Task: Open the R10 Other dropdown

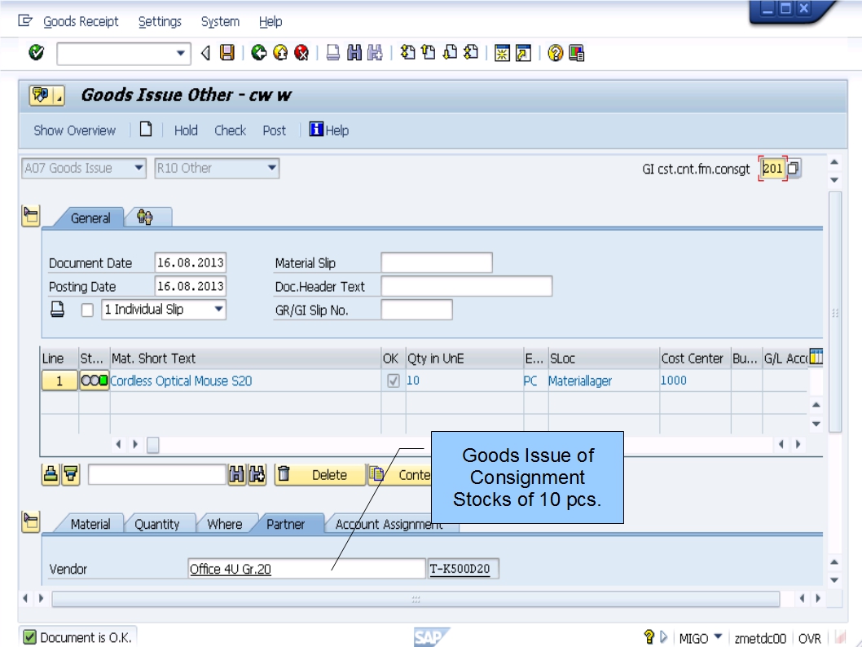Action: [x=272, y=168]
